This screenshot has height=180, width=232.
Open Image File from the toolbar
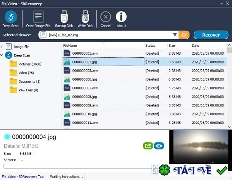click(x=38, y=19)
